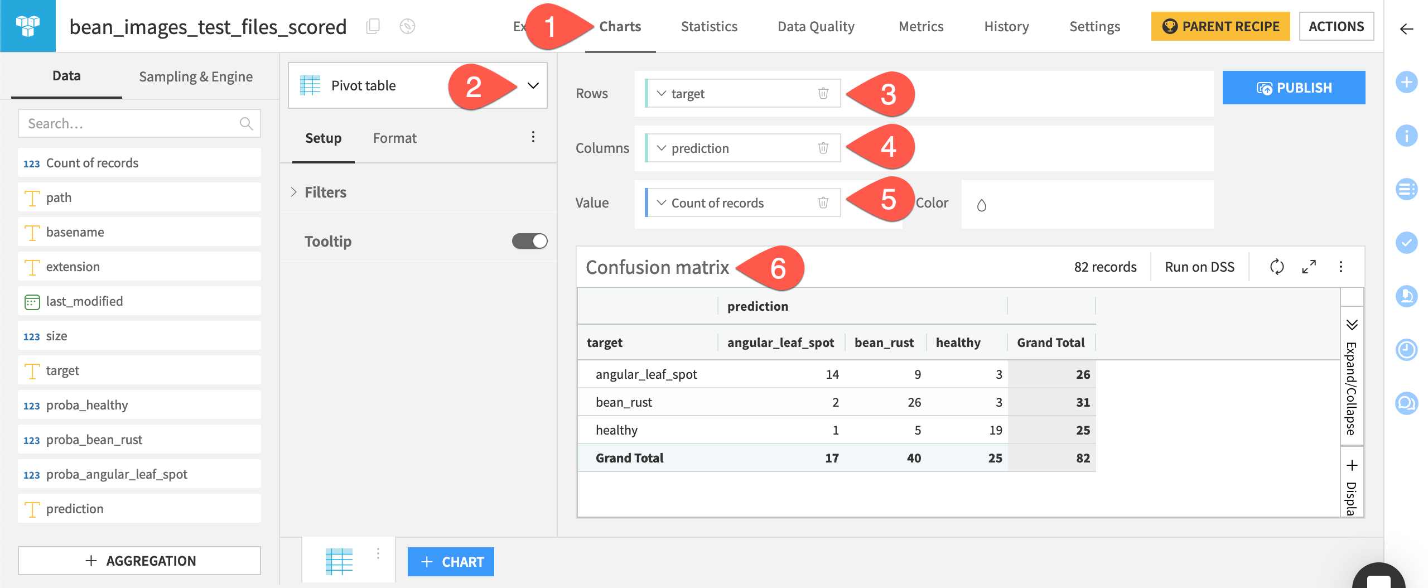Click the PUBLISH button
The width and height of the screenshot is (1428, 588).
point(1294,87)
